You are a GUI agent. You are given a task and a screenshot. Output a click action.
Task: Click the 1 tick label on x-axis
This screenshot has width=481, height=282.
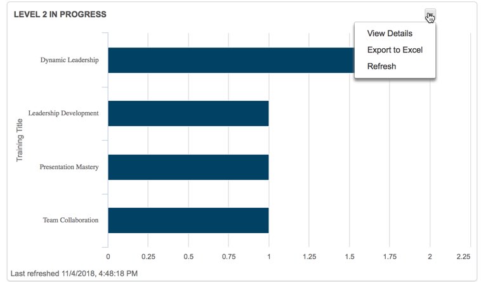click(269, 257)
